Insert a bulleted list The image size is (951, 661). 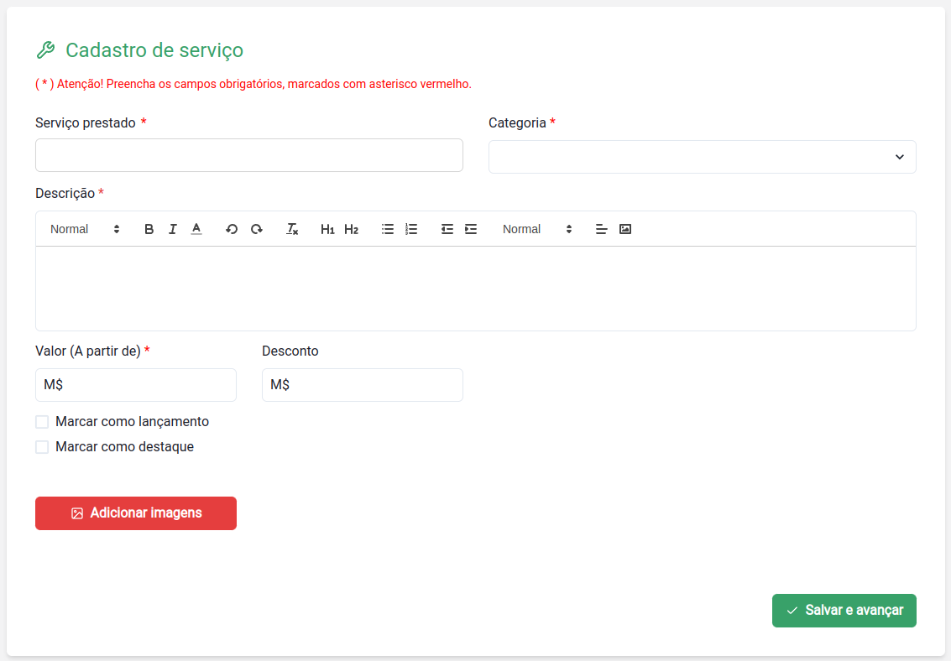tap(387, 228)
